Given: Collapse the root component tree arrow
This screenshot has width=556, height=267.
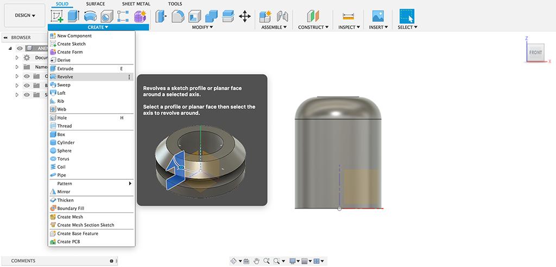Looking at the screenshot, I should (10, 48).
